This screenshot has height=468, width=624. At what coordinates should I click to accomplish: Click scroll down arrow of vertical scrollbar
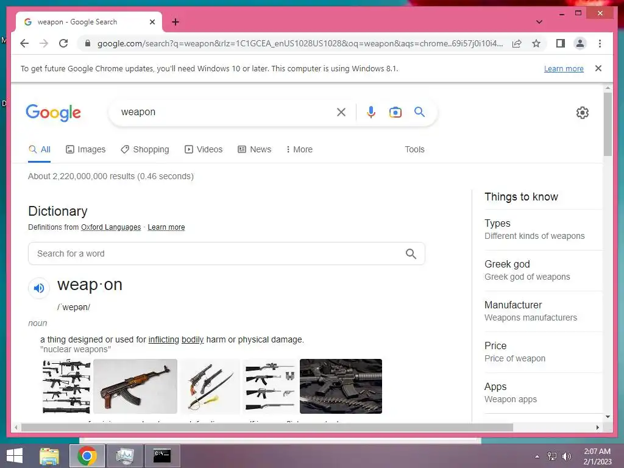click(x=608, y=417)
